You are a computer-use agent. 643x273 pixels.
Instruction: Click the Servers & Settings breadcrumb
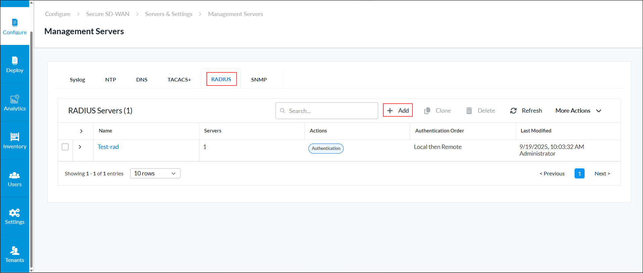click(x=168, y=14)
